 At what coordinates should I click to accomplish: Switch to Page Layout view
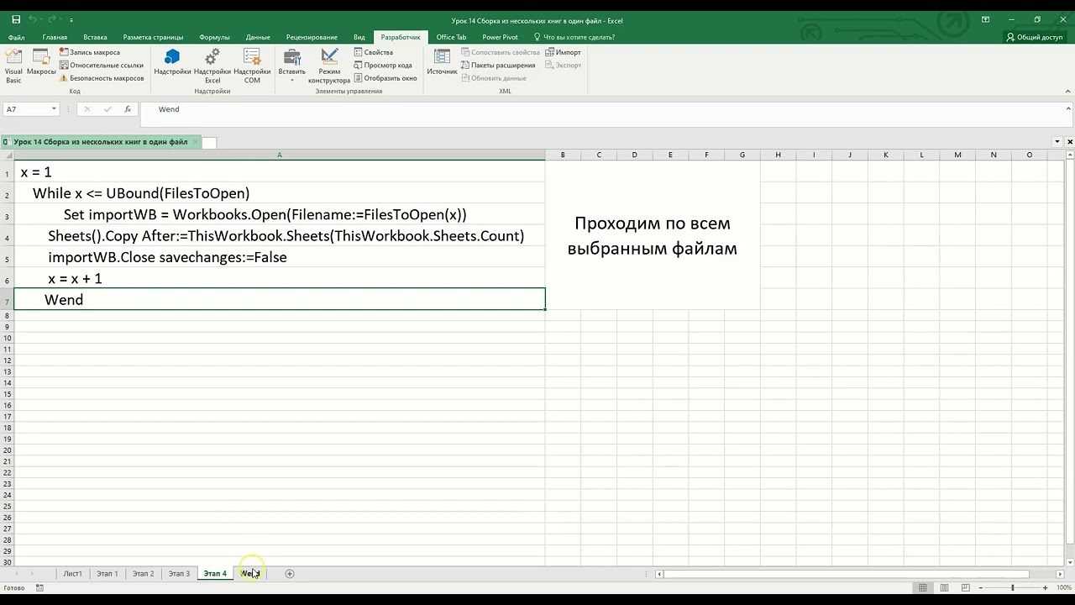[x=945, y=587]
